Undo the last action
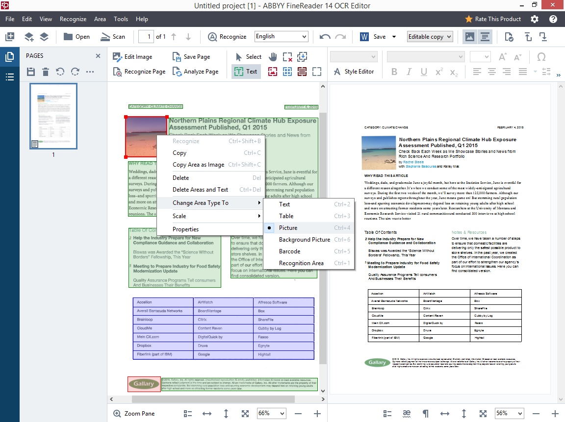 (x=325, y=37)
